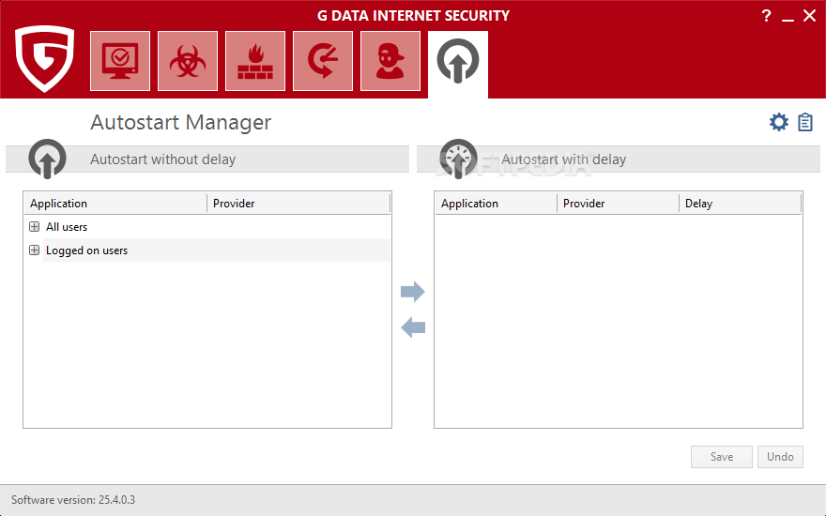Click the Autostart Manager title
The height and width of the screenshot is (516, 826).
[180, 122]
